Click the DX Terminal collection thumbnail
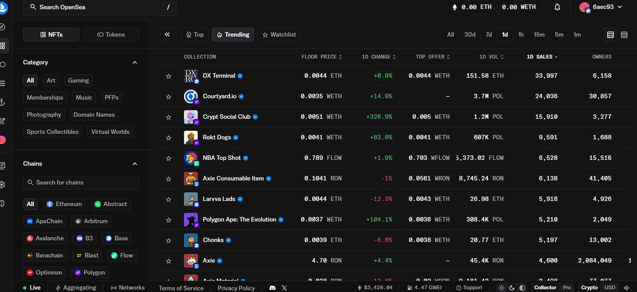Screen dimensions: 637x292 pyautogui.click(x=191, y=76)
